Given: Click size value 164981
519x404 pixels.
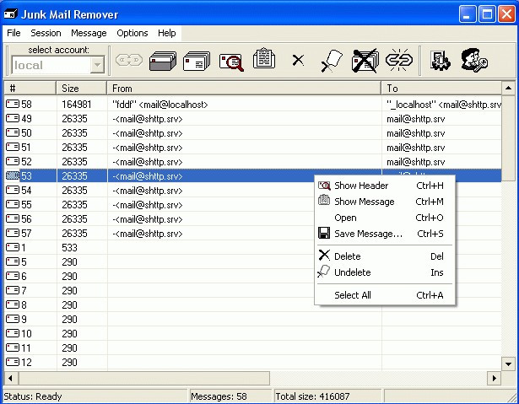Looking at the screenshot, I should tap(77, 105).
